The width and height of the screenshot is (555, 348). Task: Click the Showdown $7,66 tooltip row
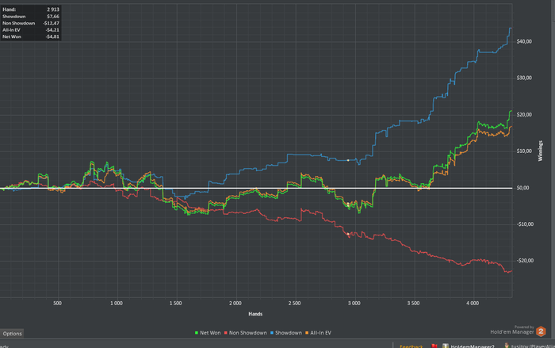click(x=31, y=17)
